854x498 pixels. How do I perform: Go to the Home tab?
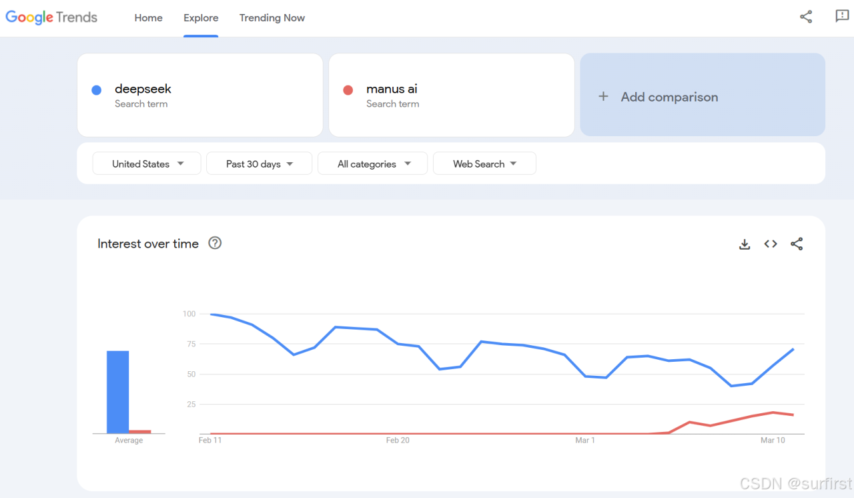tap(148, 18)
